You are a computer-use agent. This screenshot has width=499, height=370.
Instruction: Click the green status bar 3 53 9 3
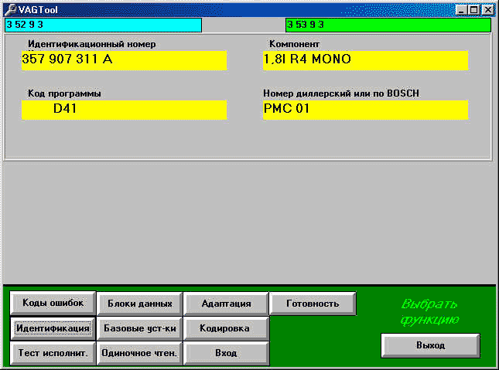(x=388, y=25)
